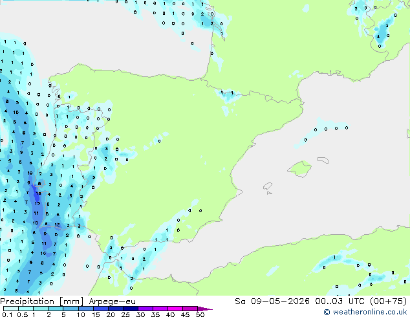
Task: Click the precipitation value '12' on the map
Action: point(58,224)
